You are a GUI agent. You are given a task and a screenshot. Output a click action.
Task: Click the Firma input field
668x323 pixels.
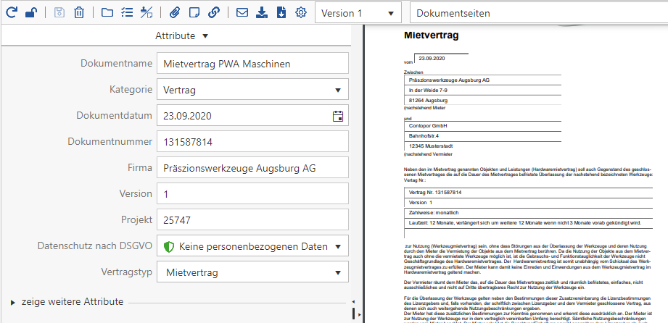252,168
